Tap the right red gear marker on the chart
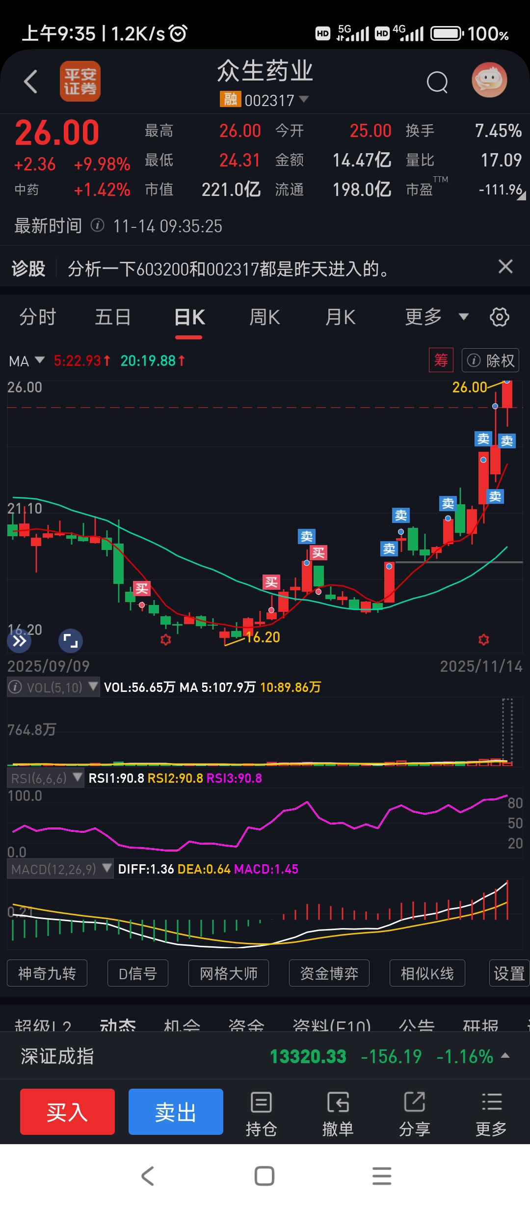This screenshot has width=530, height=1208. [484, 639]
